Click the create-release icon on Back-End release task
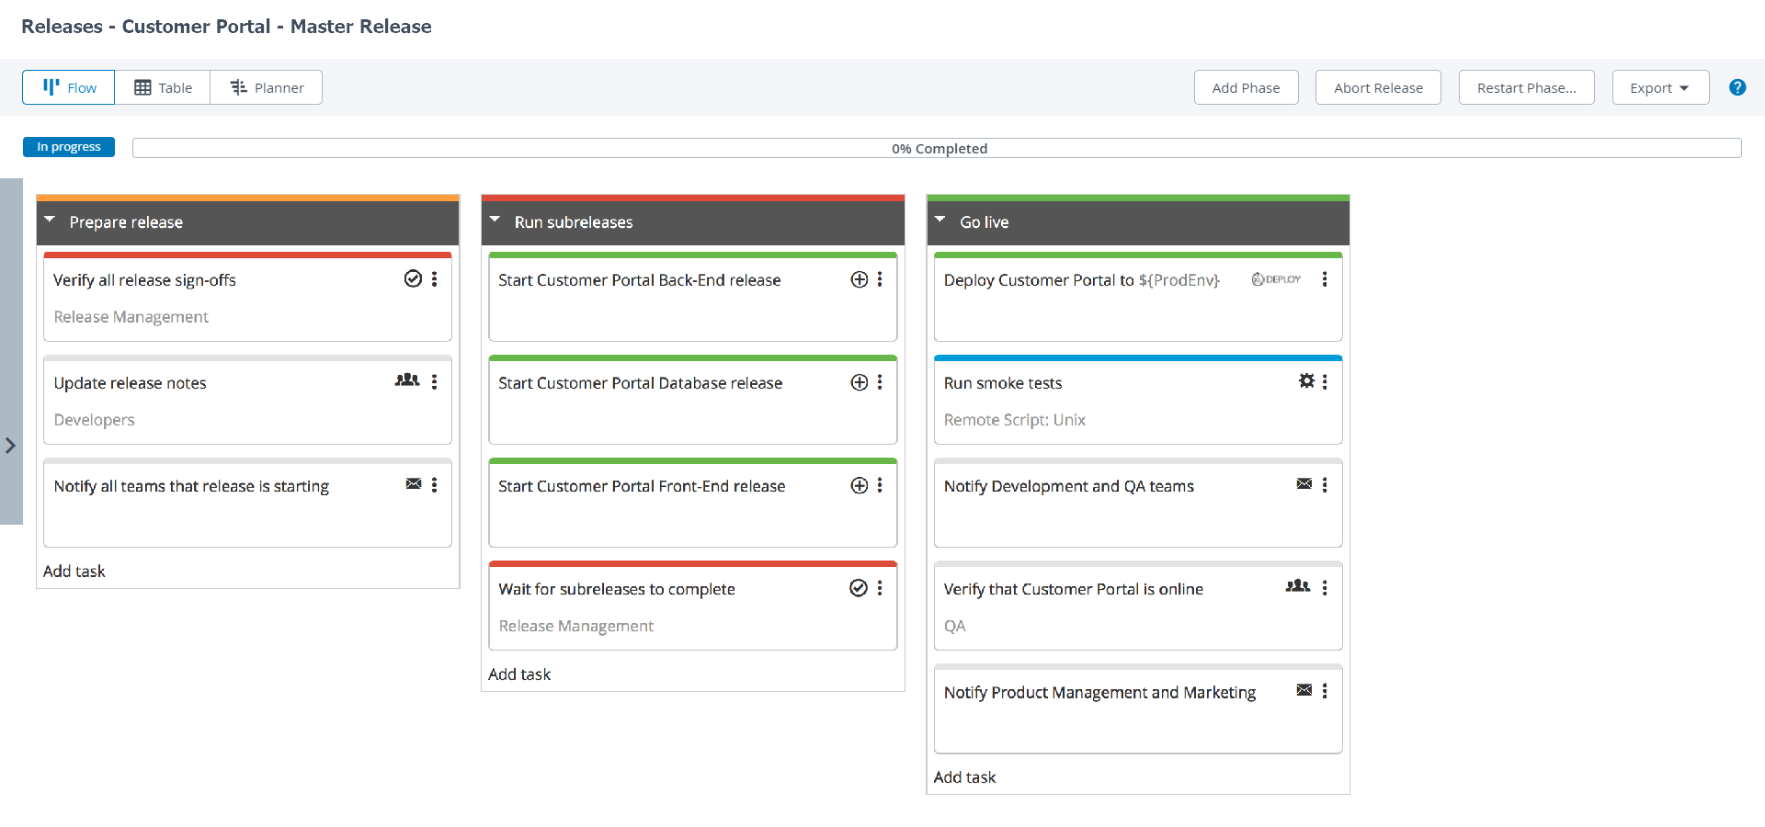This screenshot has width=1765, height=827. coord(859,279)
